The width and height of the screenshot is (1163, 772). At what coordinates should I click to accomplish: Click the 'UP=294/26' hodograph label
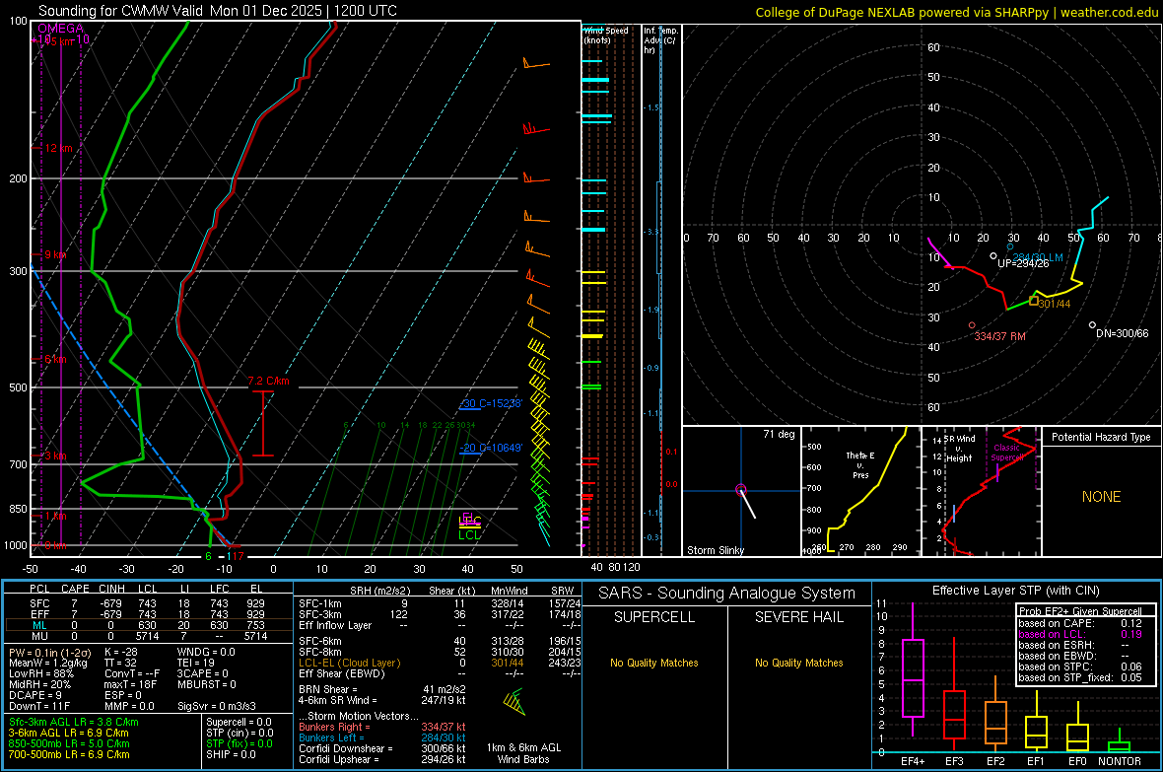[1023, 263]
